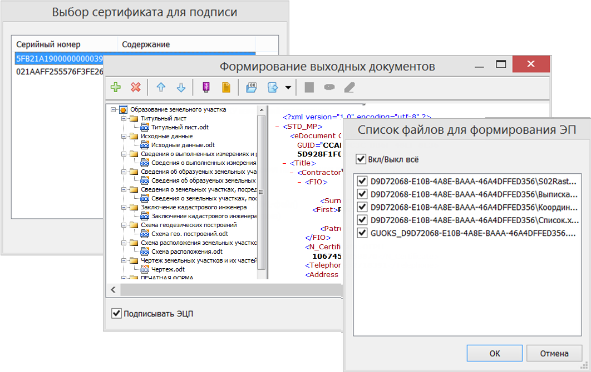Click the file icon of Титульный лист.odt
This screenshot has height=372, width=591.
(145, 127)
